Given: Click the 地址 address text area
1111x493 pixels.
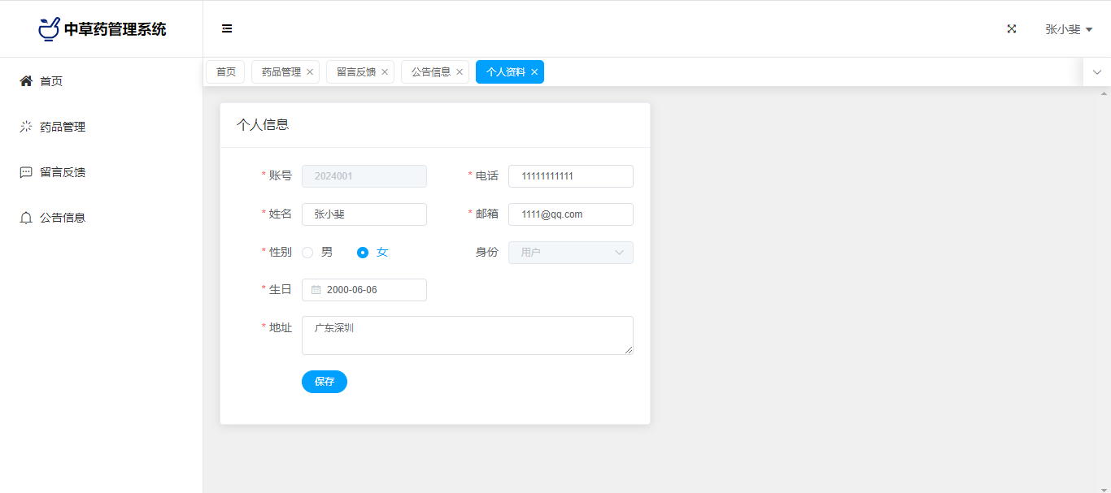Looking at the screenshot, I should pos(467,335).
